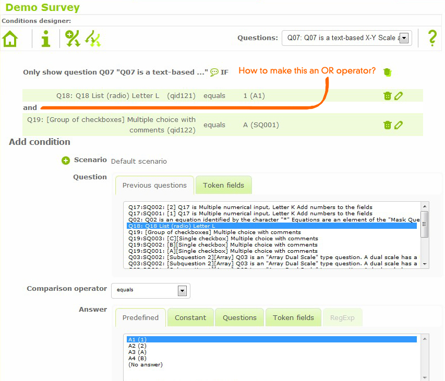Delete the Q19 condition using its trash icon
The width and height of the screenshot is (445, 381).
point(387,125)
